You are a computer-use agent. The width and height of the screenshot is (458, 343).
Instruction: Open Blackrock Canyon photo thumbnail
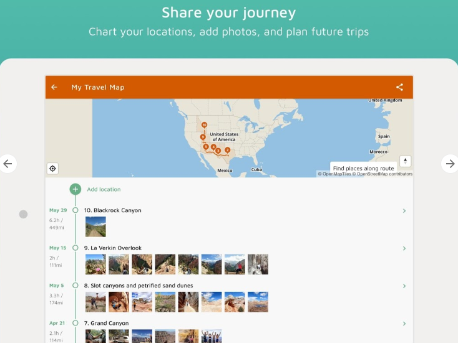tap(95, 227)
